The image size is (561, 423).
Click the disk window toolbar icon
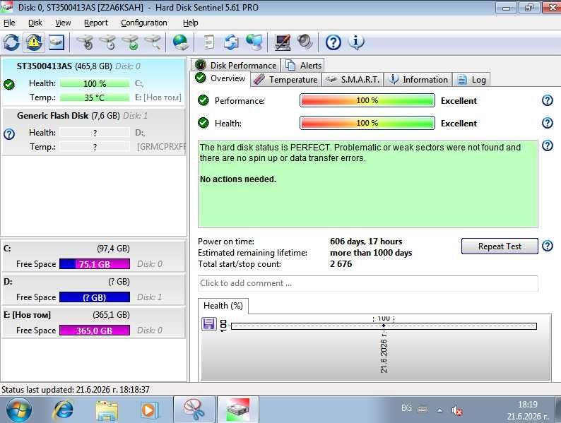[x=57, y=42]
